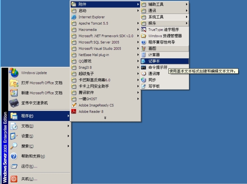Click the 计算器 label text
Image resolution: width=247 pixels, height=184 pixels.
[x=154, y=55]
